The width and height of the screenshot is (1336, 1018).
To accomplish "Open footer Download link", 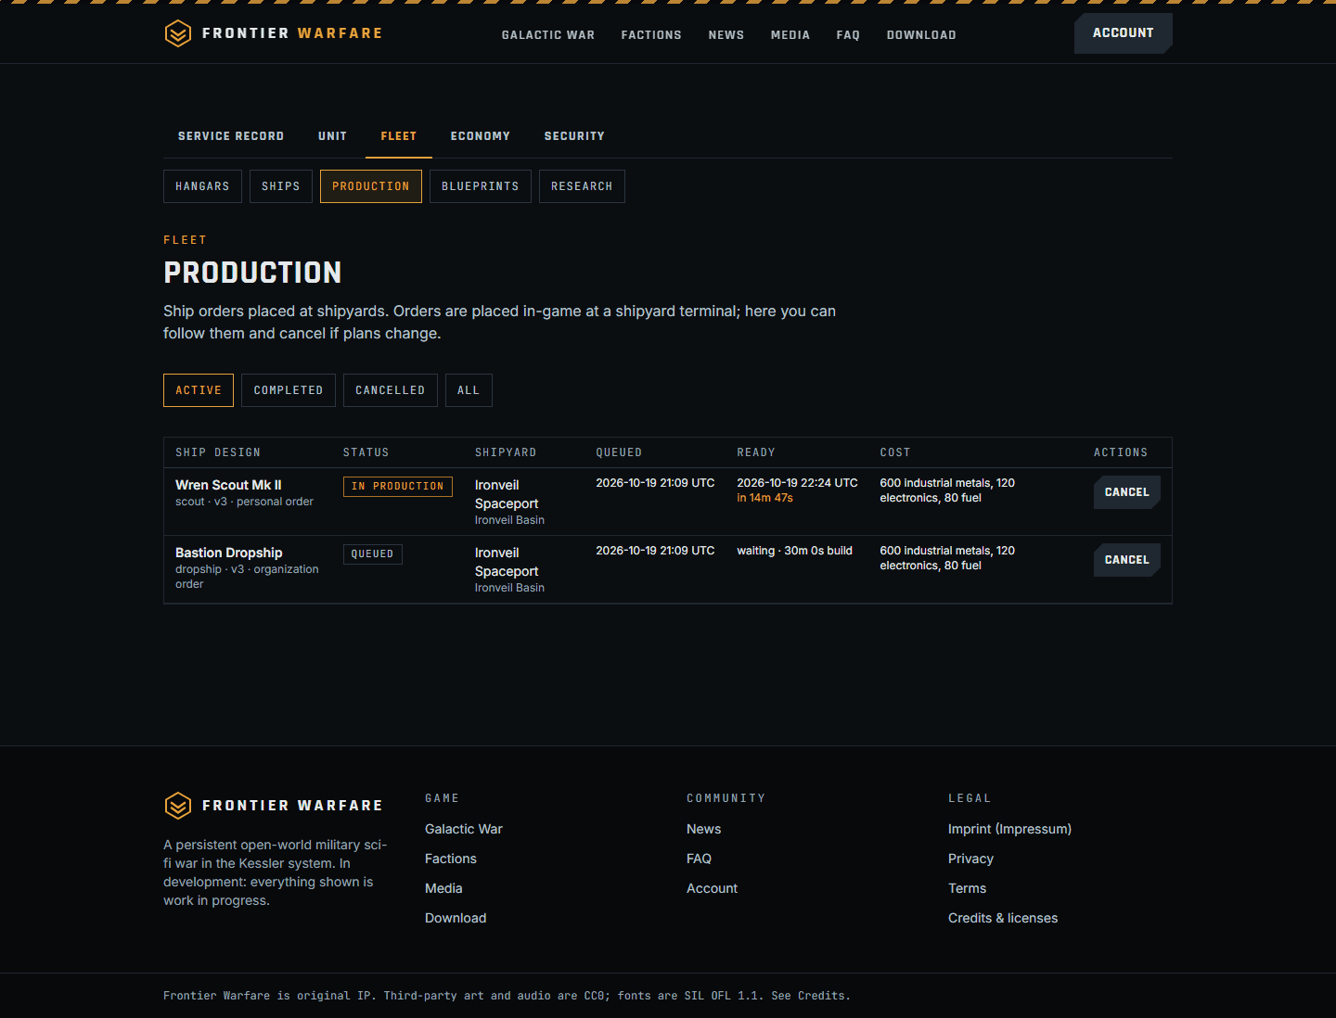I will [456, 918].
